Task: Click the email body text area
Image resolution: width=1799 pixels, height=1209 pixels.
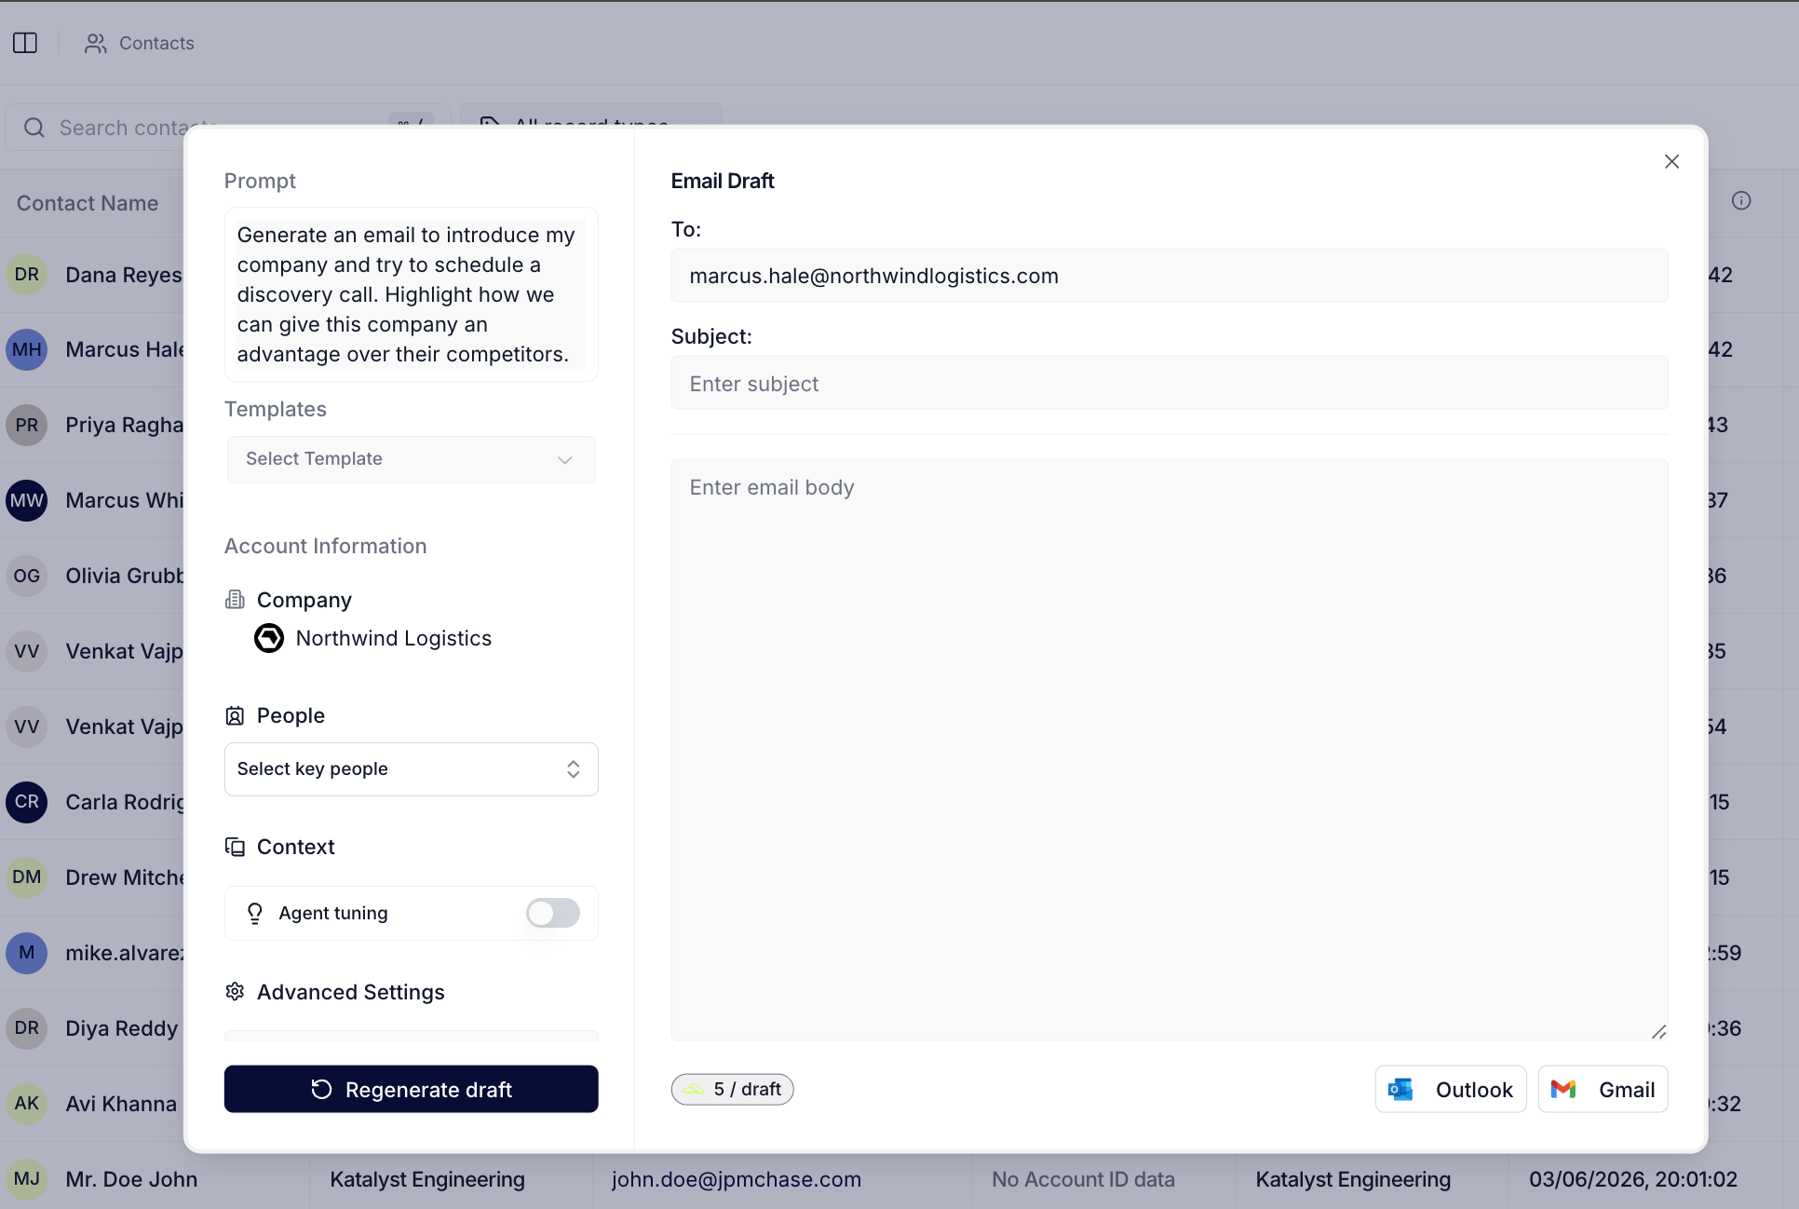Action: tap(1169, 749)
